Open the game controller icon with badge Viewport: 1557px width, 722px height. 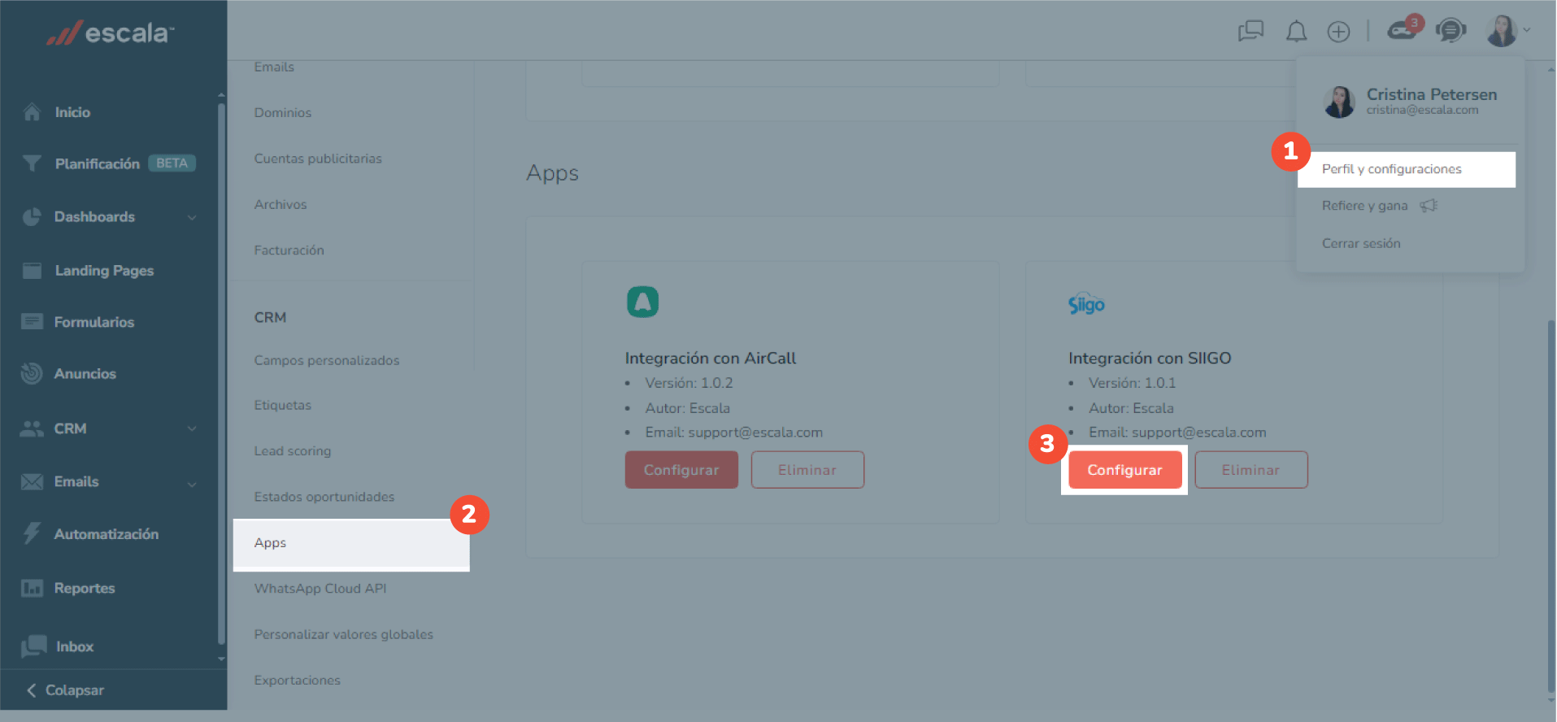pyautogui.click(x=1404, y=29)
